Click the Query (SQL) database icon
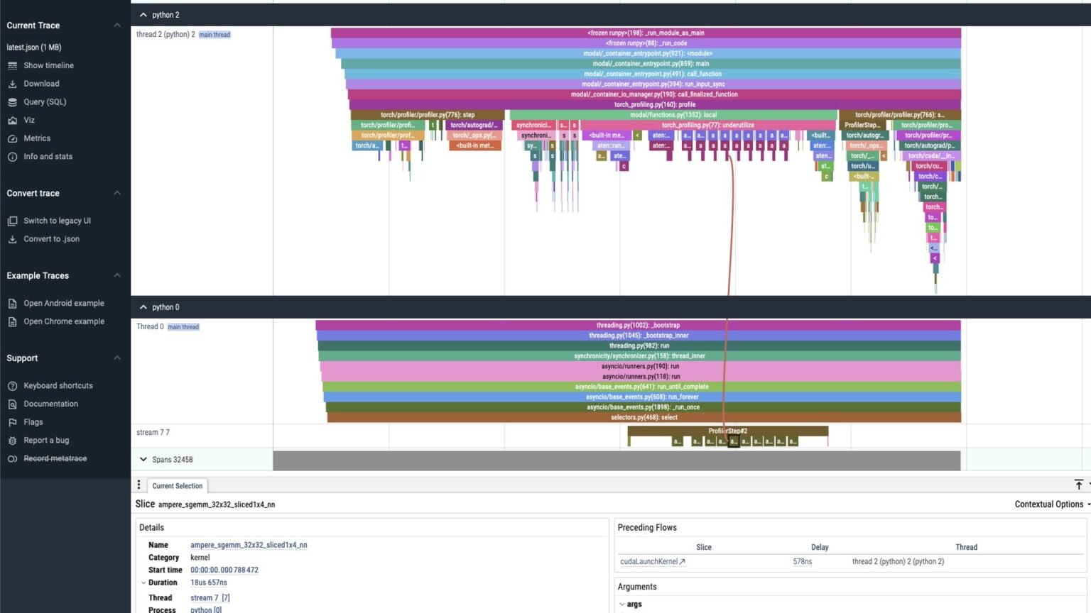The width and height of the screenshot is (1091, 613). coord(12,102)
